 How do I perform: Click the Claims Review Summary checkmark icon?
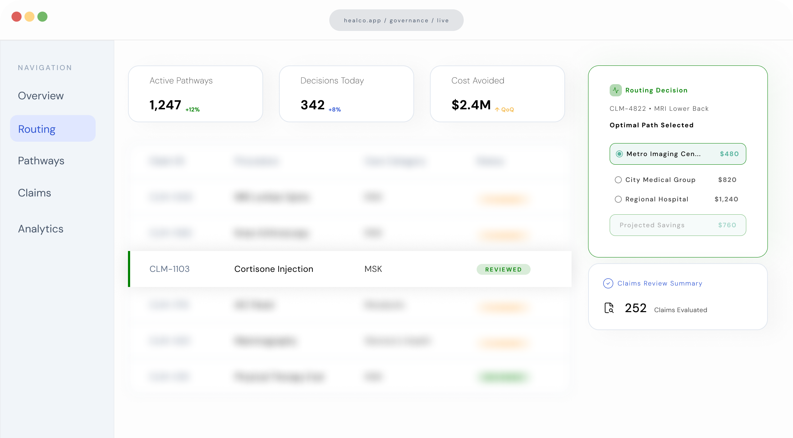[x=608, y=283]
